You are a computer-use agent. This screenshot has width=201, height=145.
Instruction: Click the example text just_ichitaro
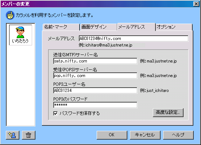[158, 90]
